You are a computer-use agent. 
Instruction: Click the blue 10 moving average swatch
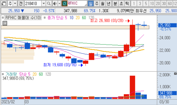[71, 18]
